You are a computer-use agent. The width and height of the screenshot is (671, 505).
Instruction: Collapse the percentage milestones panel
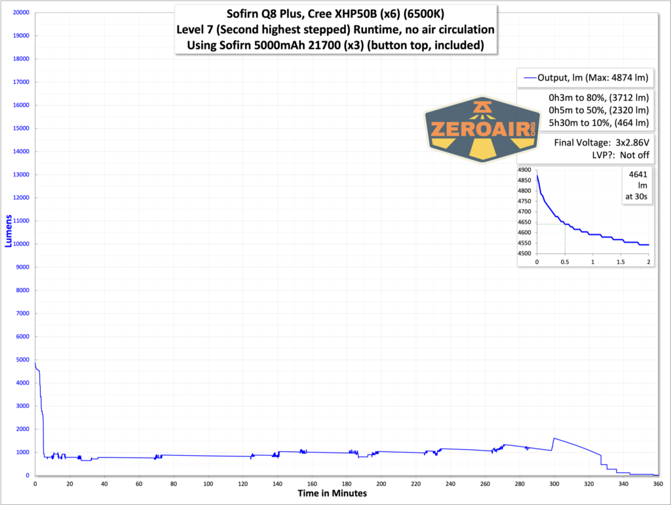click(598, 110)
